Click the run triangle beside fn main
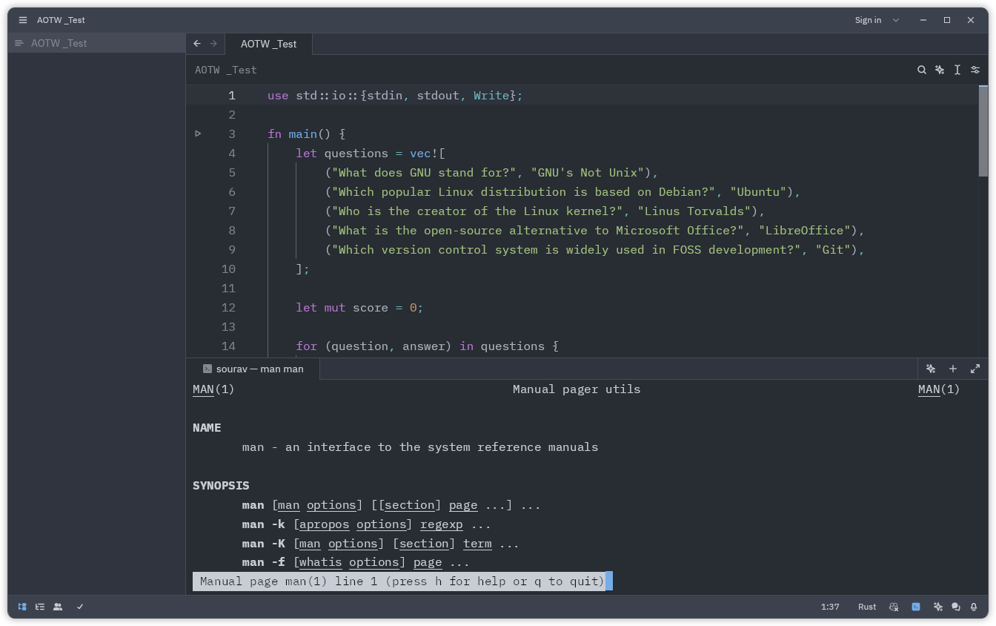Screen dimensions: 996x626 coord(197,134)
